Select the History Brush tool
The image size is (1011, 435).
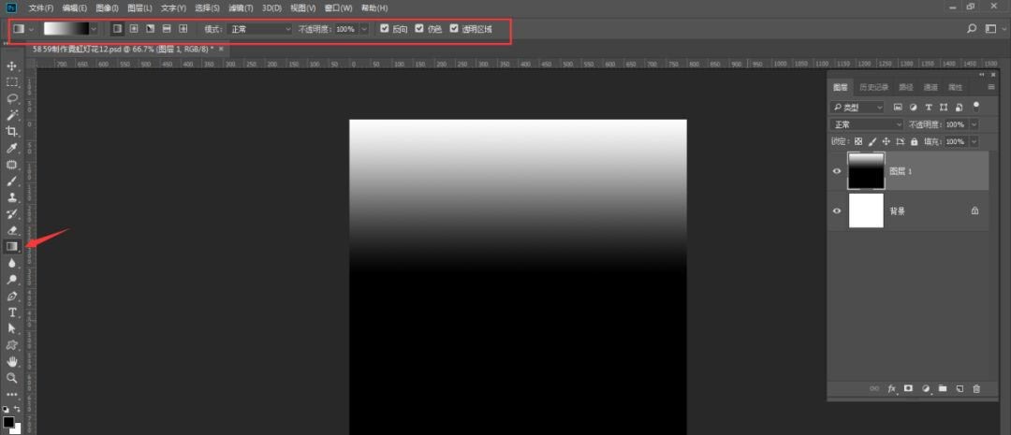point(11,214)
